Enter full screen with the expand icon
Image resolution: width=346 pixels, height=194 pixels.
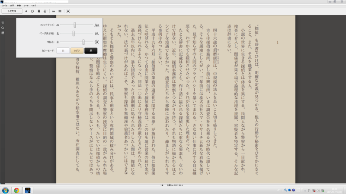68,11
